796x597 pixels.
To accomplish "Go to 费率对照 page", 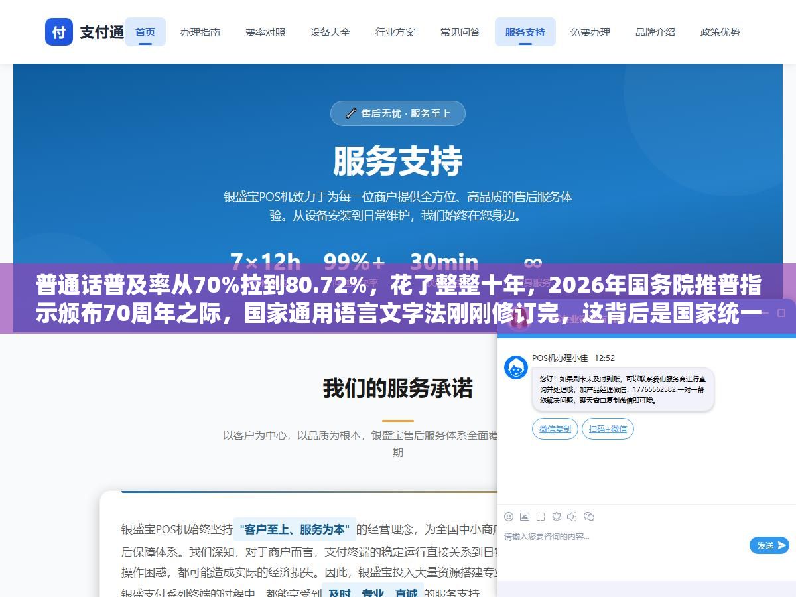I will pos(265,32).
